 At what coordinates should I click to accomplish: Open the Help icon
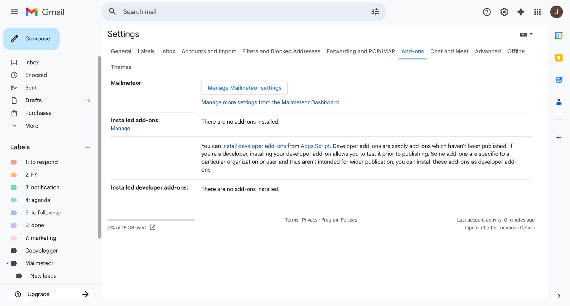pyautogui.click(x=487, y=12)
